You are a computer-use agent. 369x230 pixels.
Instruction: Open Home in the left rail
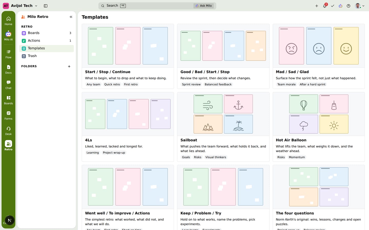pos(8,21)
